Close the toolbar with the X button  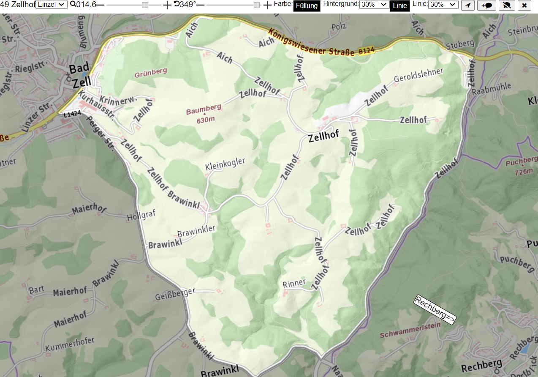[524, 5]
